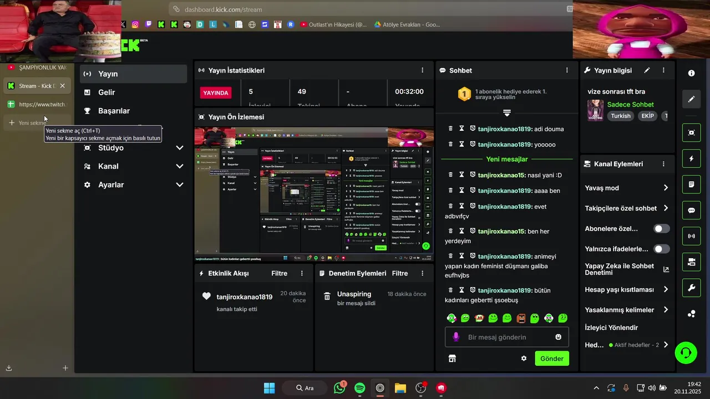Select Gelir in the sidebar
Viewport: 710px width, 399px height.
point(133,92)
